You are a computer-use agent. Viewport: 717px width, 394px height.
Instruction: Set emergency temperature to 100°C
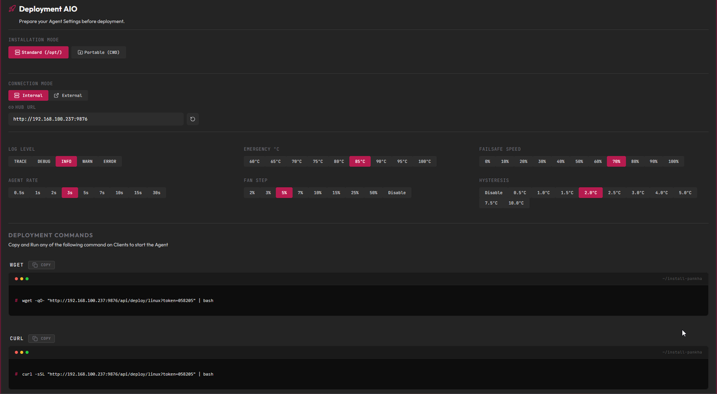tap(425, 161)
